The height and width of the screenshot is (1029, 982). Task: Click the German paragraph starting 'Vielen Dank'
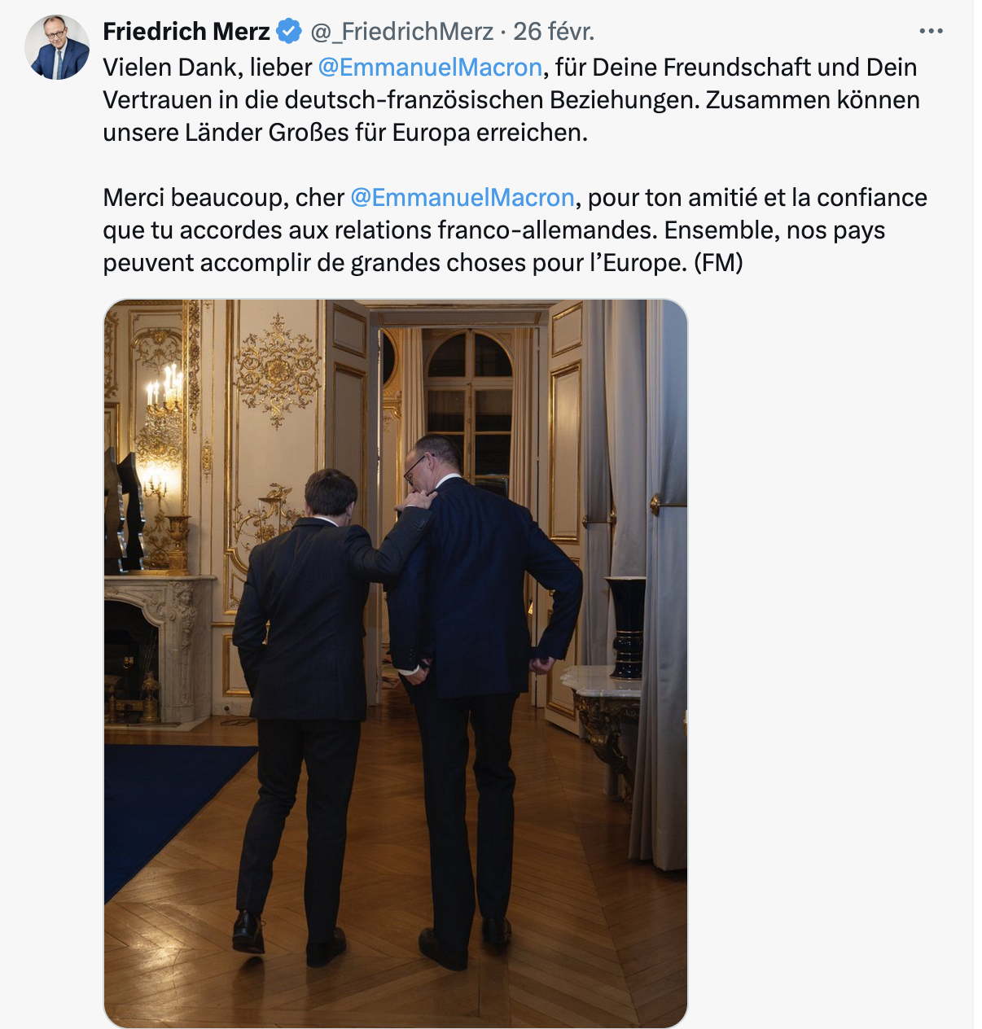click(511, 99)
